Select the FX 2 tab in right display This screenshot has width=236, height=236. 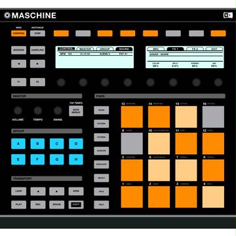point(195,49)
